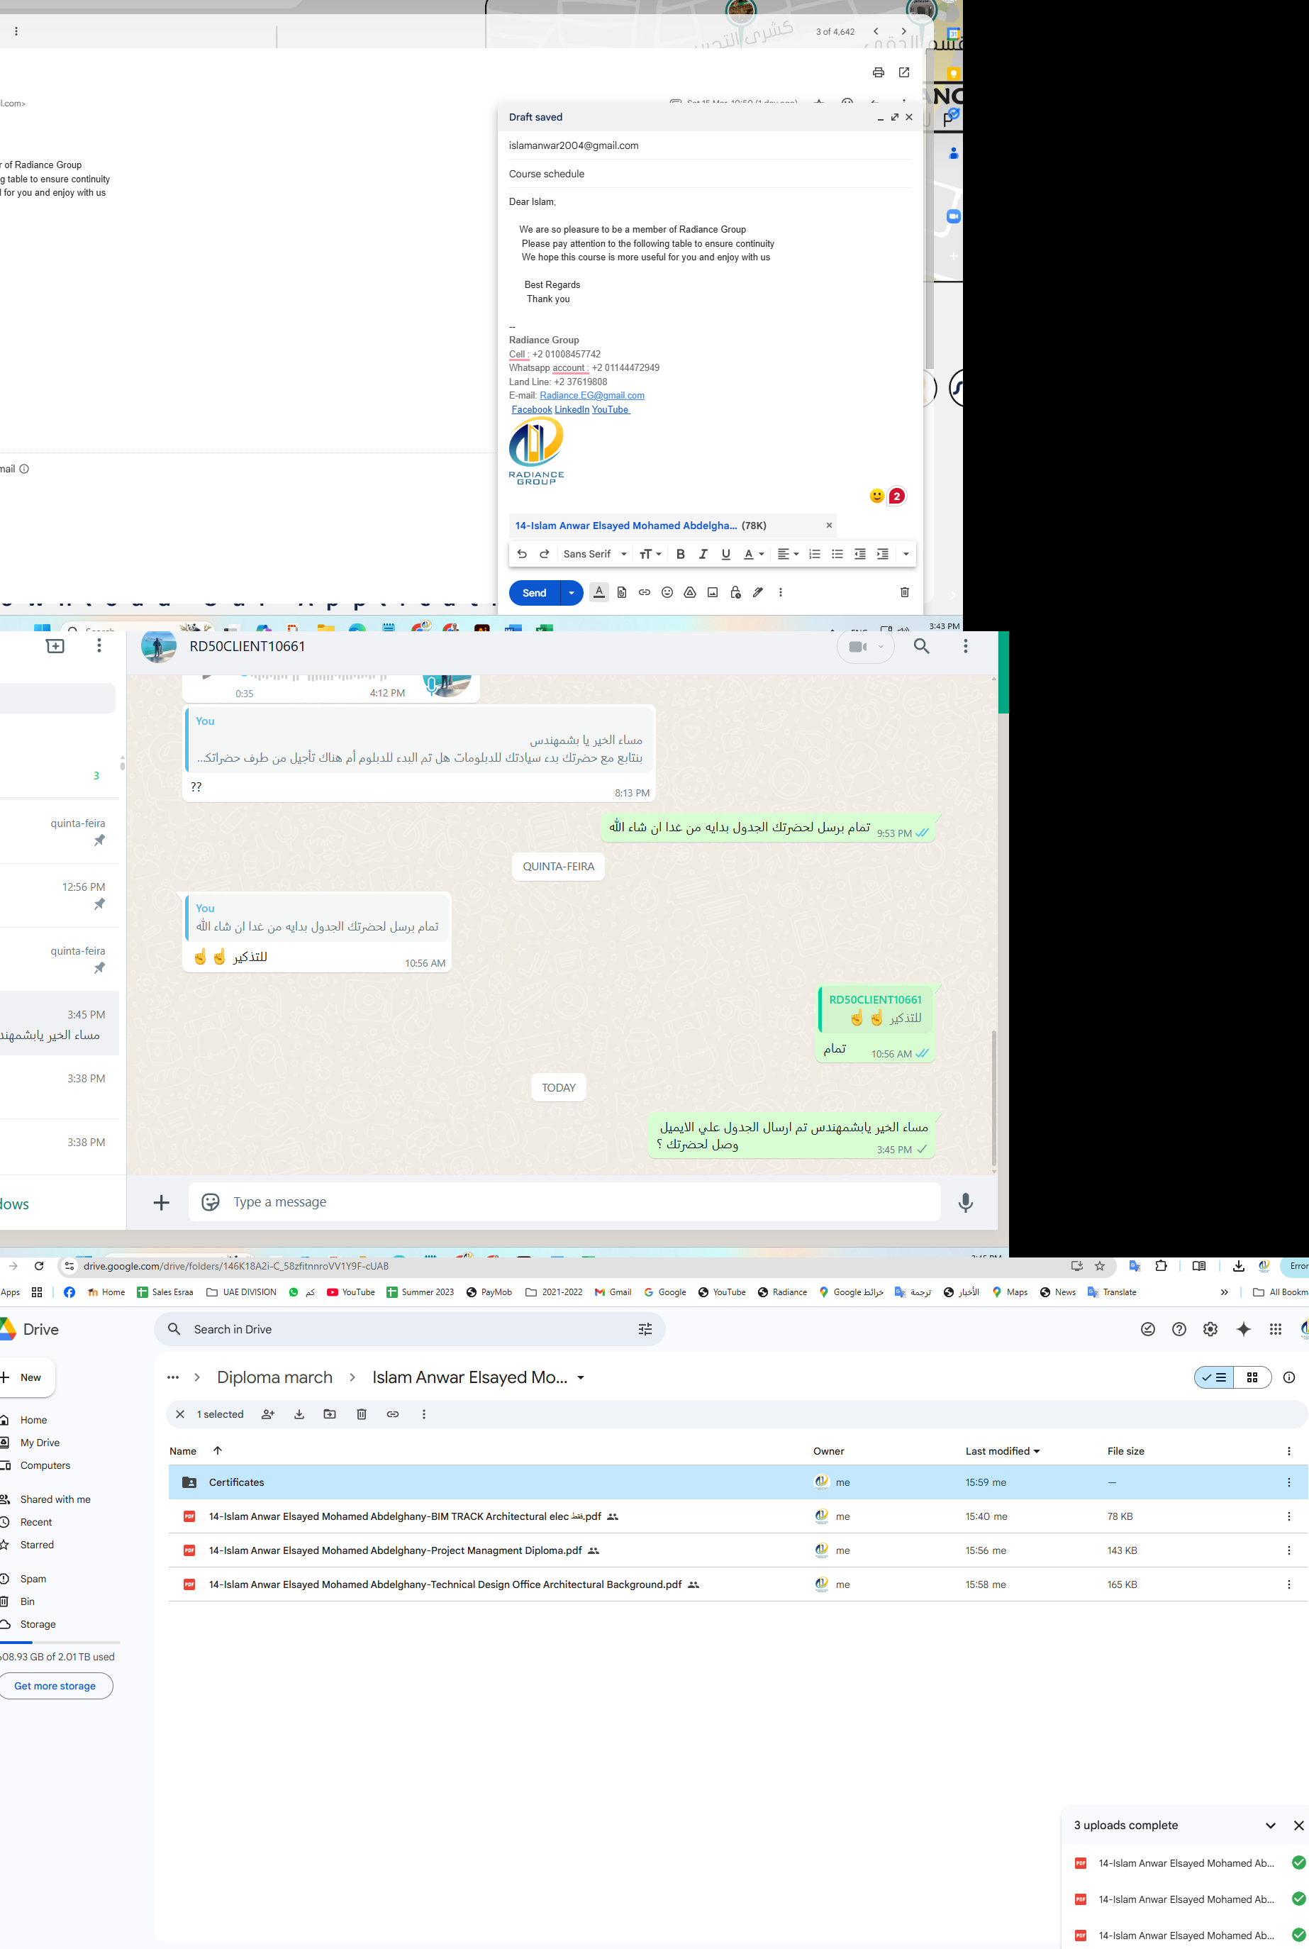The image size is (1309, 1949).
Task: Indent more in compose toolbar
Action: point(882,554)
